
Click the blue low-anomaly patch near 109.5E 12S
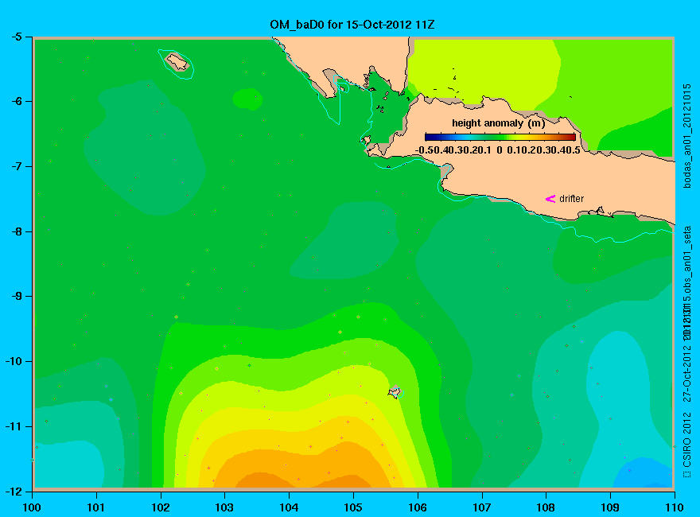pos(643,473)
